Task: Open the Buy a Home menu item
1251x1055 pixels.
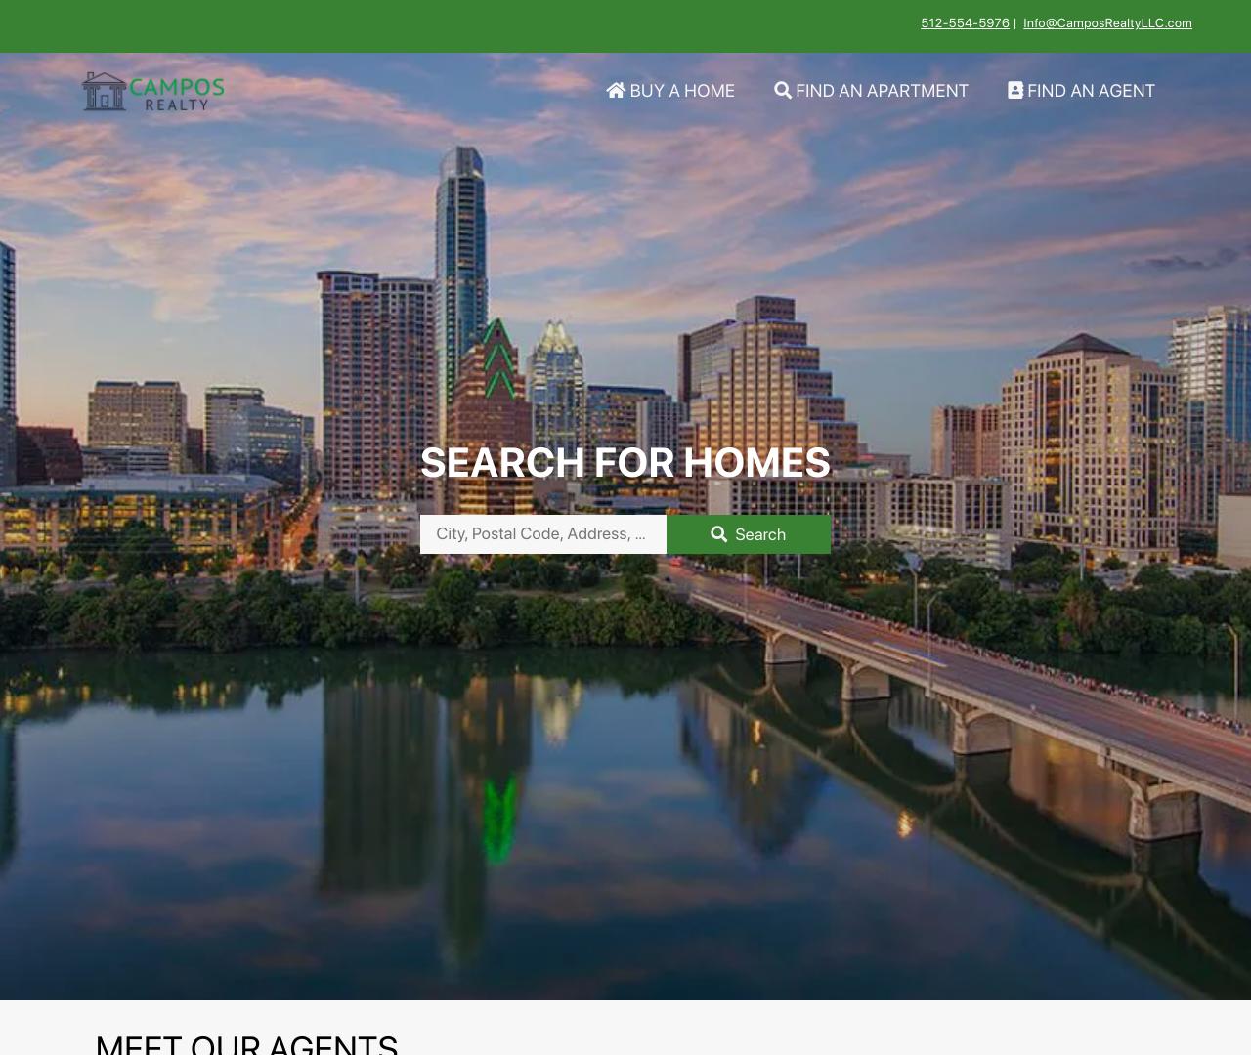Action: (681, 91)
